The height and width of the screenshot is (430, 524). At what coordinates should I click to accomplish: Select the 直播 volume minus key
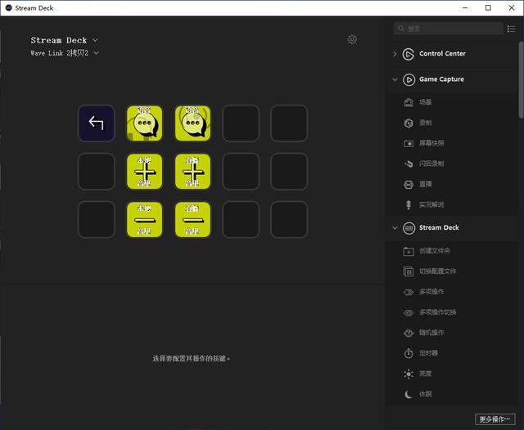[193, 220]
